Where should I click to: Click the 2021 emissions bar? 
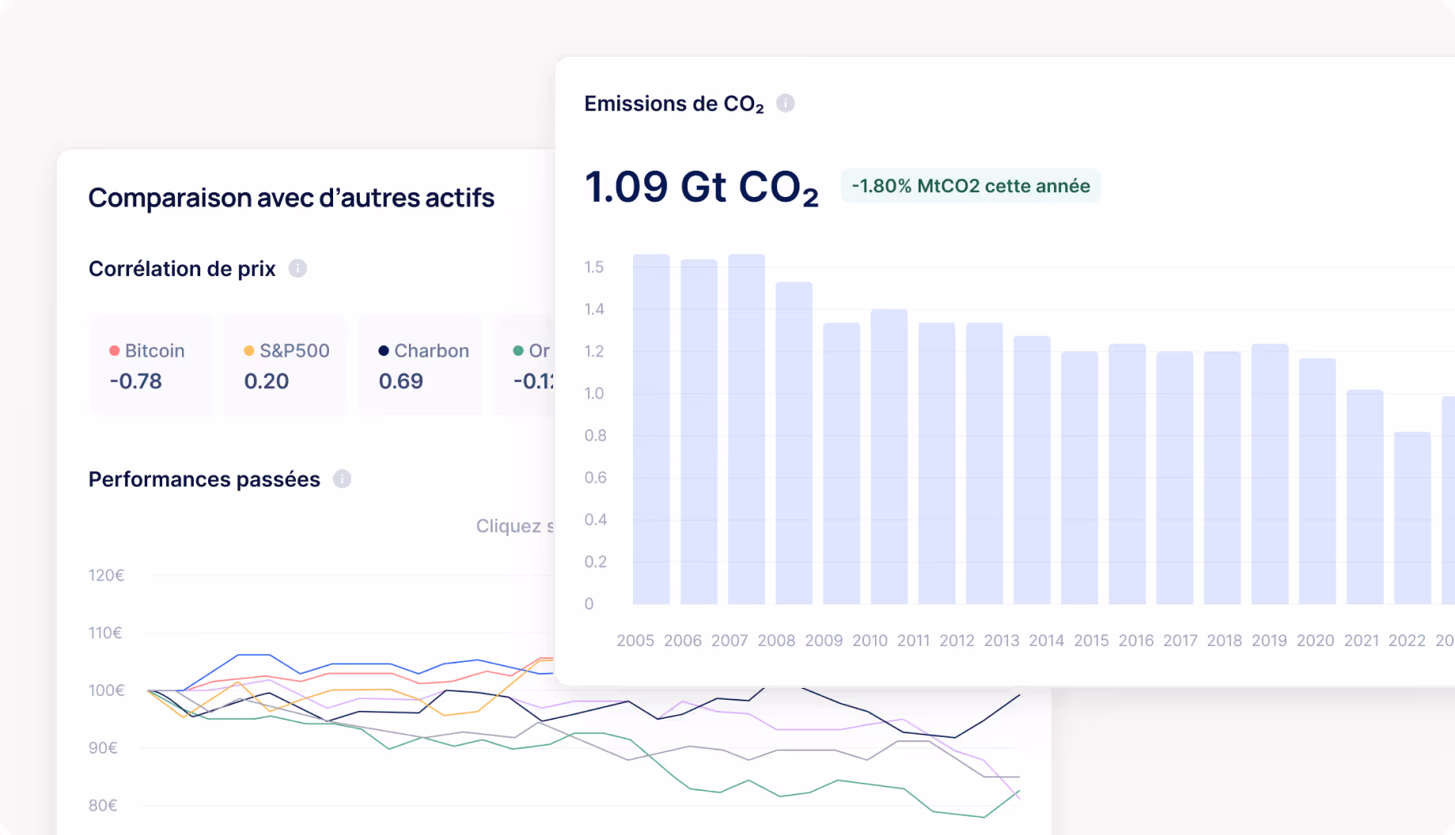pos(1365,497)
